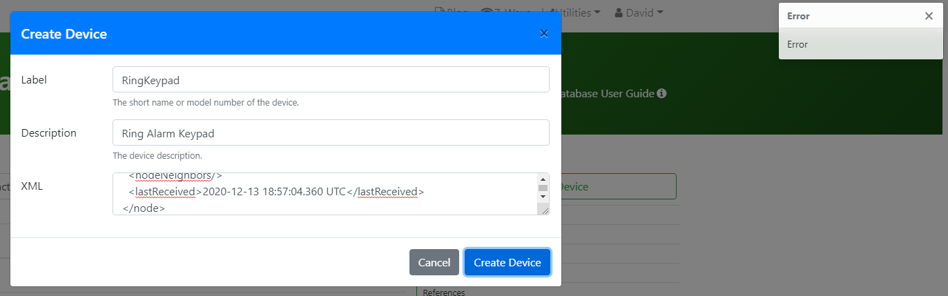Click into the Description input field
This screenshot has width=948, height=296.
pyautogui.click(x=331, y=132)
